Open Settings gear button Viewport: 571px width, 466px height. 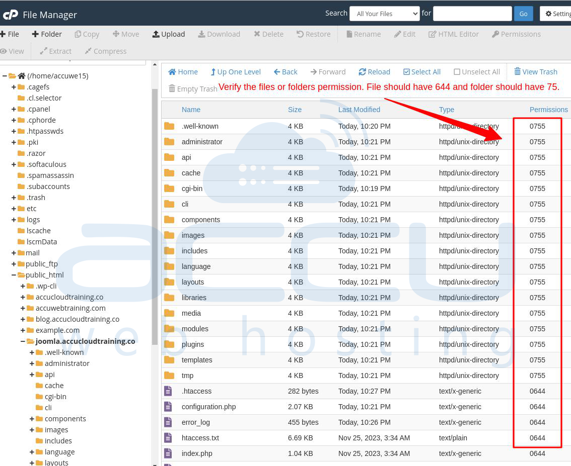(x=556, y=14)
